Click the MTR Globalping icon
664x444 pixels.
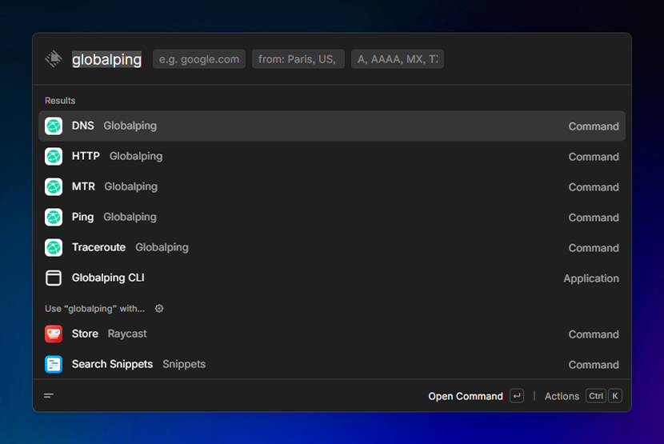(x=54, y=187)
